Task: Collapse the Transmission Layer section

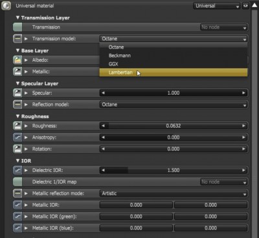Action: coord(17,18)
